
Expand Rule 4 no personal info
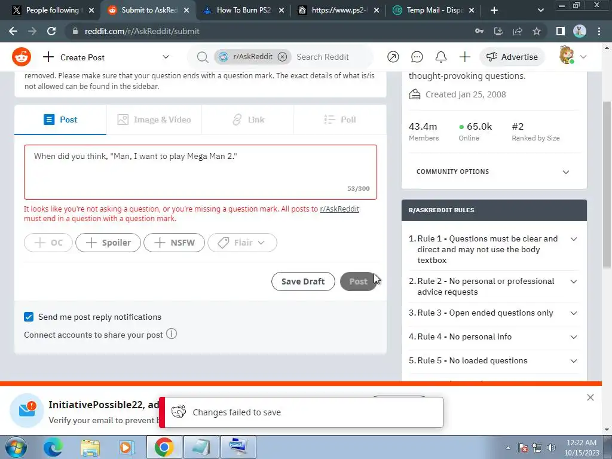point(573,337)
